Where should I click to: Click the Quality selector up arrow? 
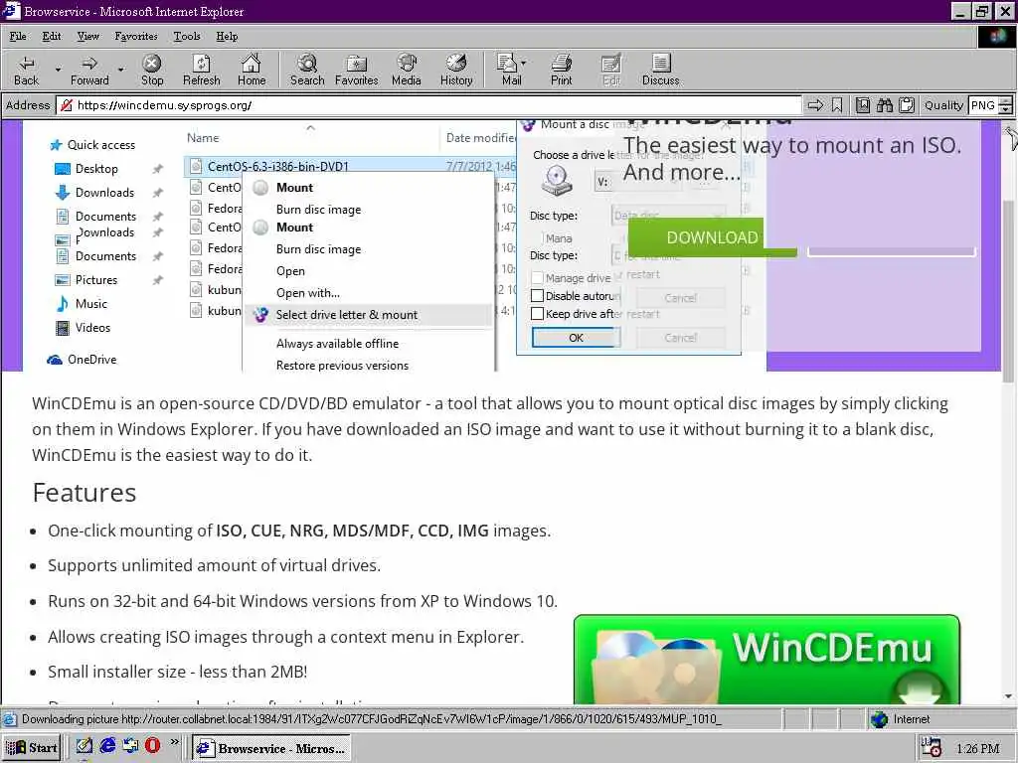[x=1005, y=100]
